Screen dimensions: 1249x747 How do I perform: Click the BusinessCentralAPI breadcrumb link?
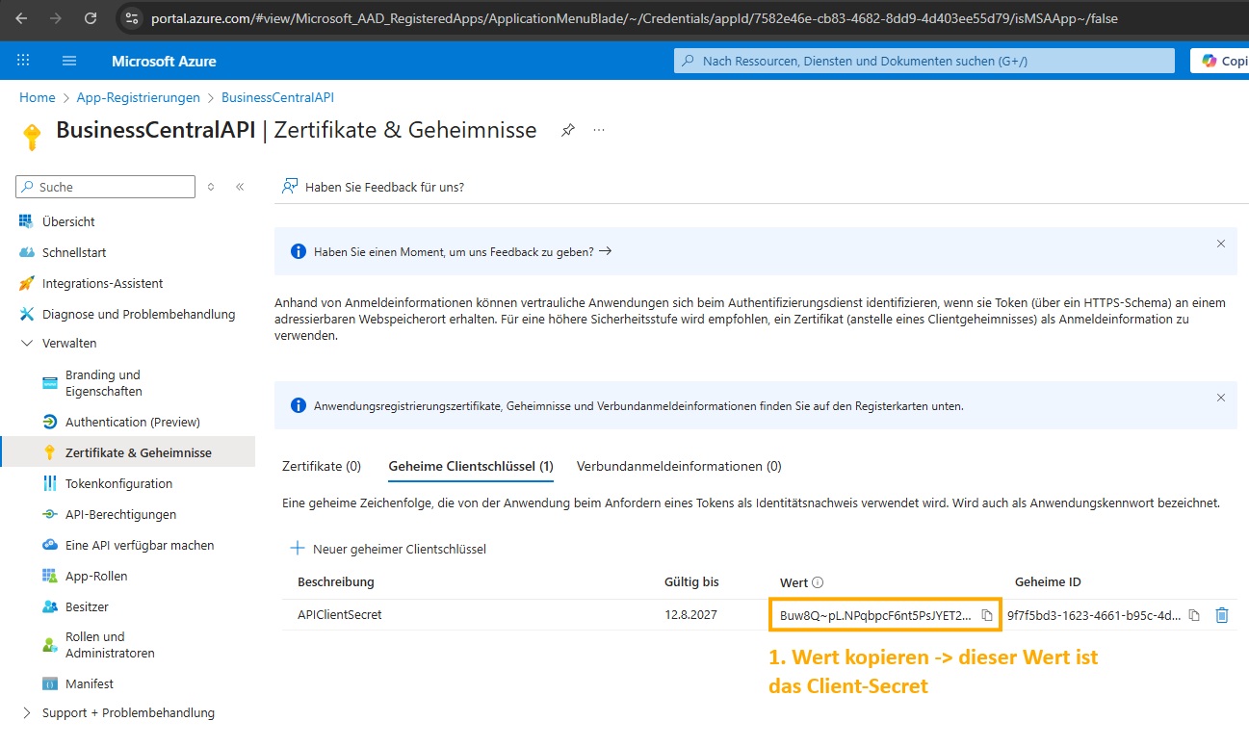[277, 97]
